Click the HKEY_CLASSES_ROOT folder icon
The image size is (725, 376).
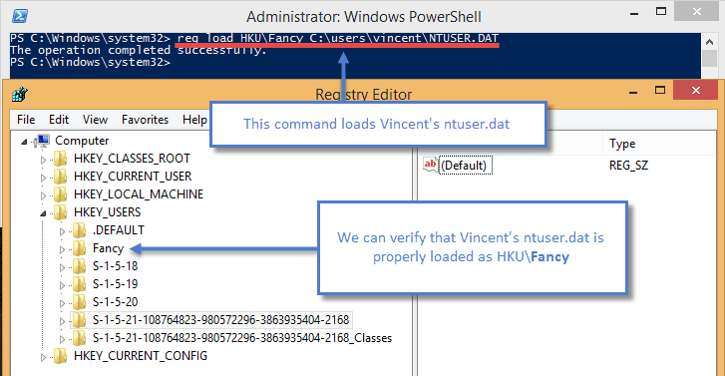tap(60, 159)
